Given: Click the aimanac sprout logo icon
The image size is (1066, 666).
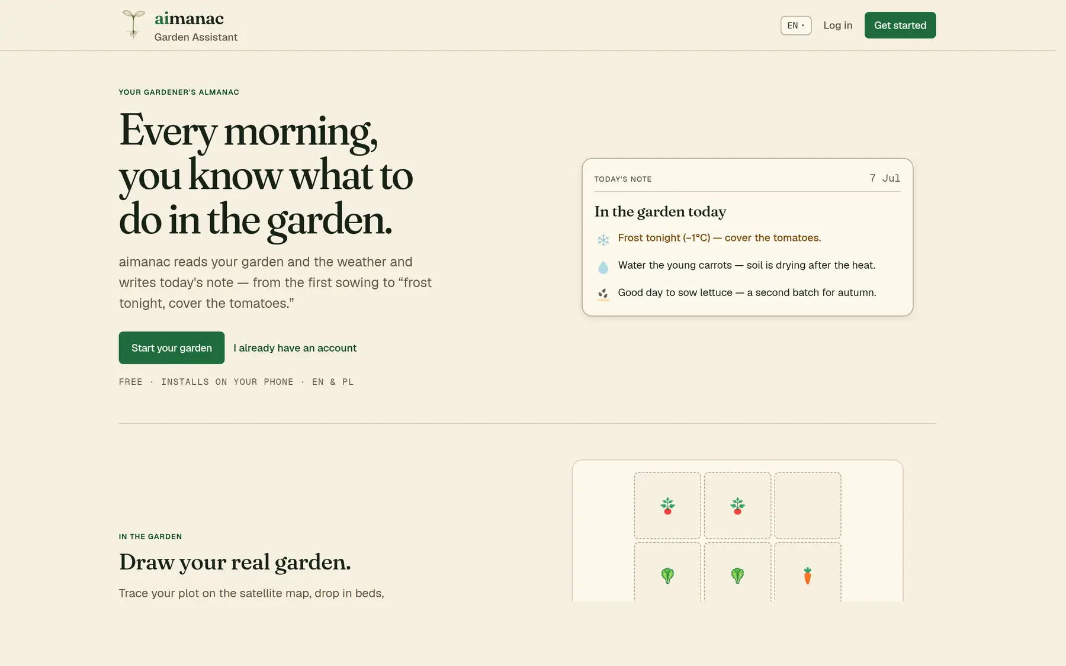Looking at the screenshot, I should 133,25.
